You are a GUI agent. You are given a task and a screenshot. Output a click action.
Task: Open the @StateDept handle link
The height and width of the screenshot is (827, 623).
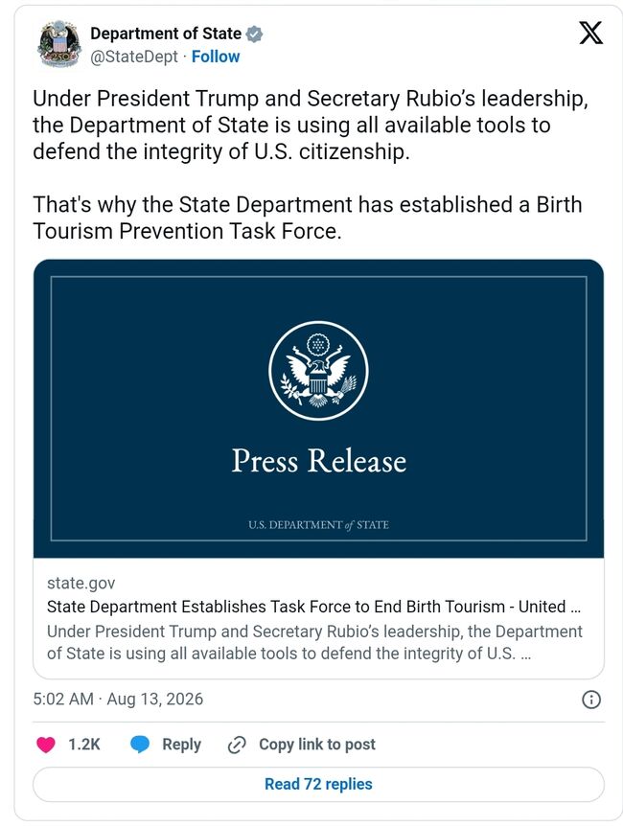tap(134, 57)
